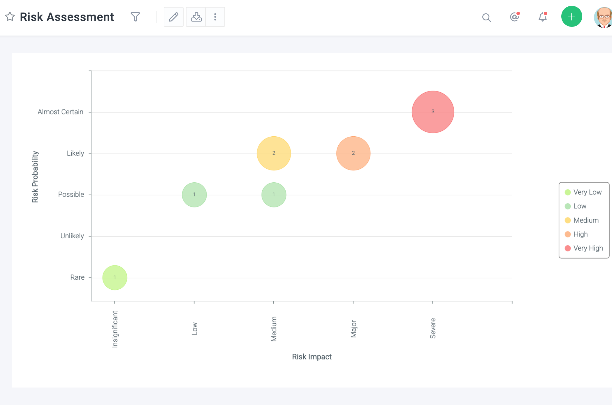Click the Likely Major risk bubble
The height and width of the screenshot is (405, 612).
(353, 153)
